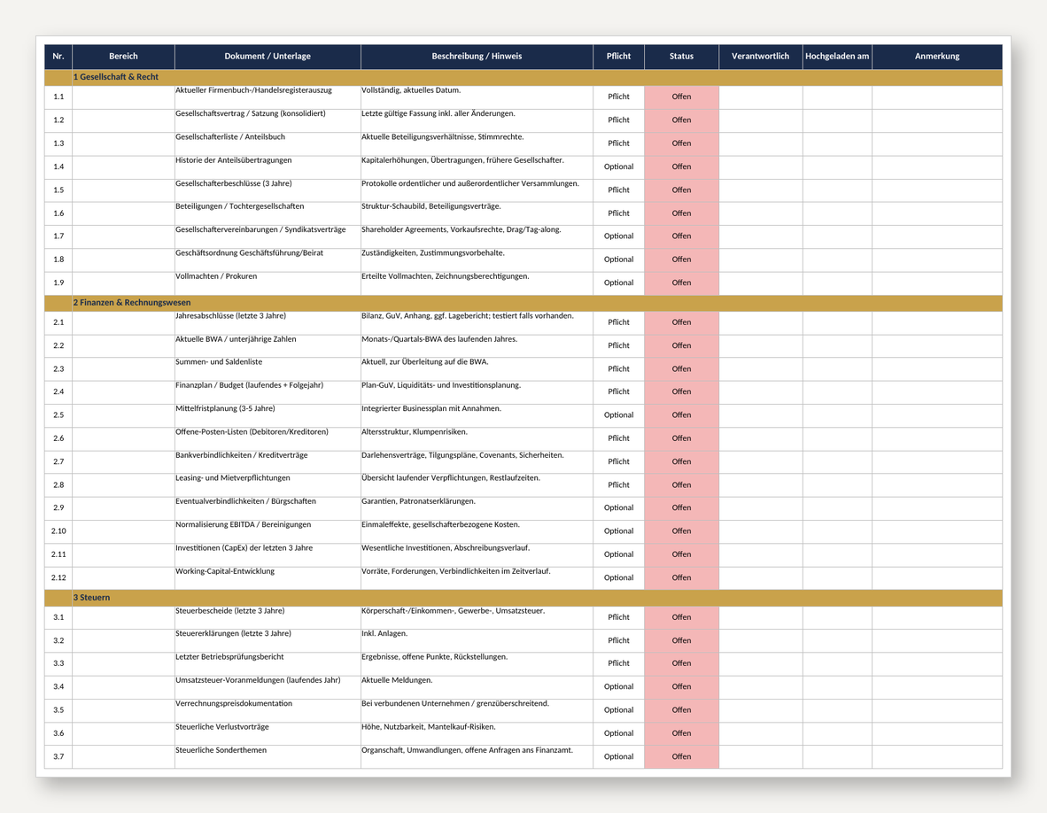Click 'Steuerliche Sonderthemen' cell
Screen dimensions: 1047x813
pos(268,757)
